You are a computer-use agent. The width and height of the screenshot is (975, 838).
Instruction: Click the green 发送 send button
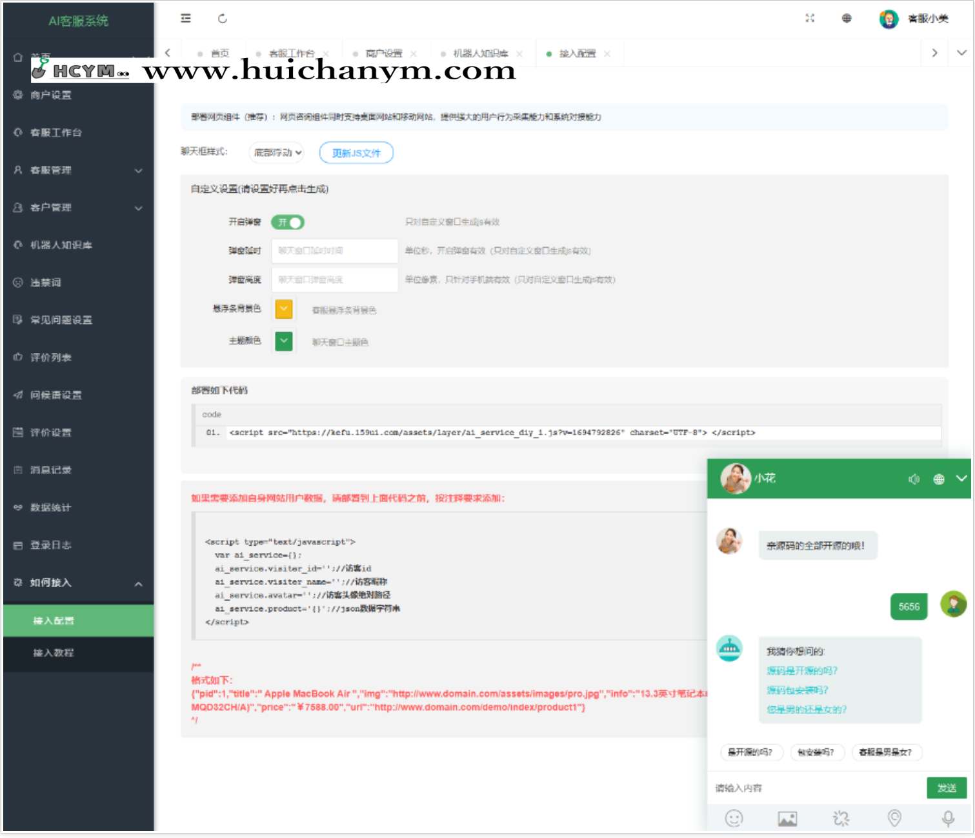[x=947, y=788]
